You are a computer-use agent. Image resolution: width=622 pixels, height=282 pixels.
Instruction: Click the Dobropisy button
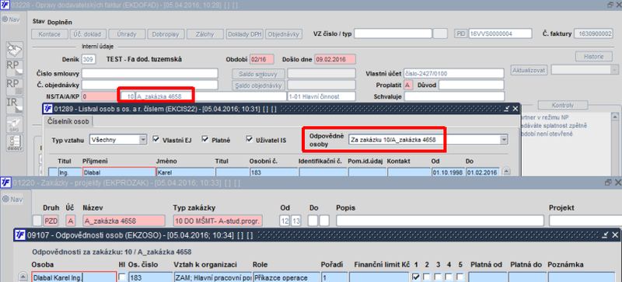click(x=166, y=34)
